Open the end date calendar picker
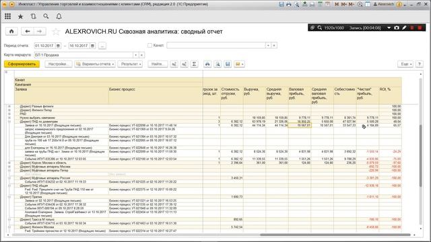This screenshot has width=431, height=242. coord(93,46)
